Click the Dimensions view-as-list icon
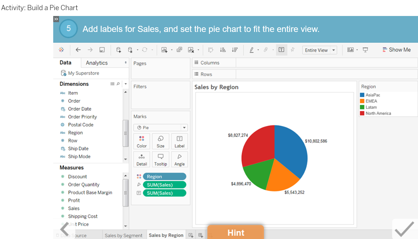This screenshot has height=239, width=418. pos(112,84)
